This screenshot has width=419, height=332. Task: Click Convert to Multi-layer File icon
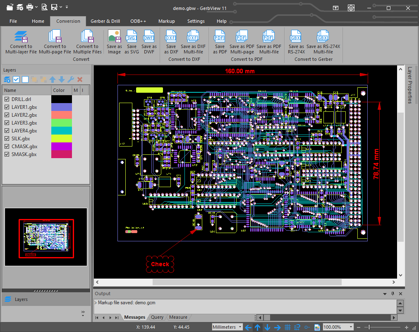pyautogui.click(x=21, y=37)
